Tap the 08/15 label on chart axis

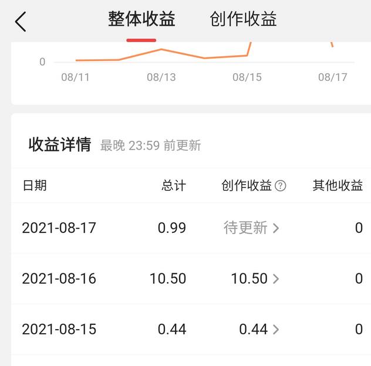[247, 77]
